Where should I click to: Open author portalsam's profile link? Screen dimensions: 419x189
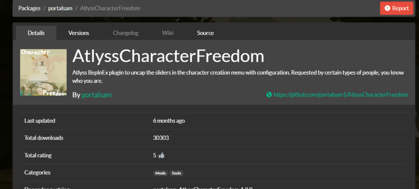point(97,95)
